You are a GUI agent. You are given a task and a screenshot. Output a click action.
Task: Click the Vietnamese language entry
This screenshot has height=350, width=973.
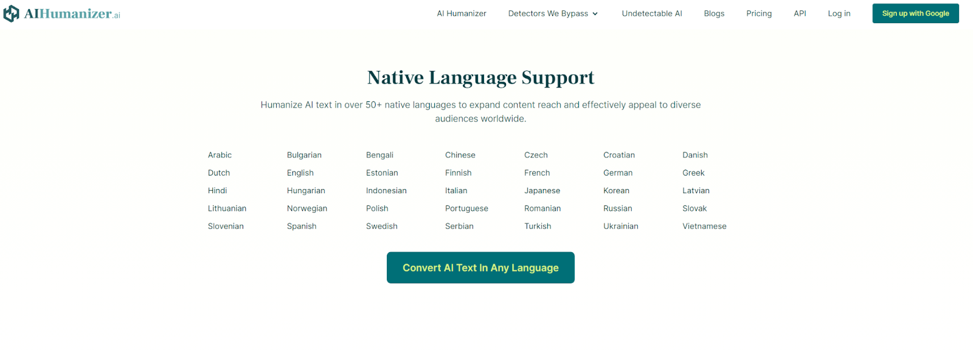coord(704,225)
